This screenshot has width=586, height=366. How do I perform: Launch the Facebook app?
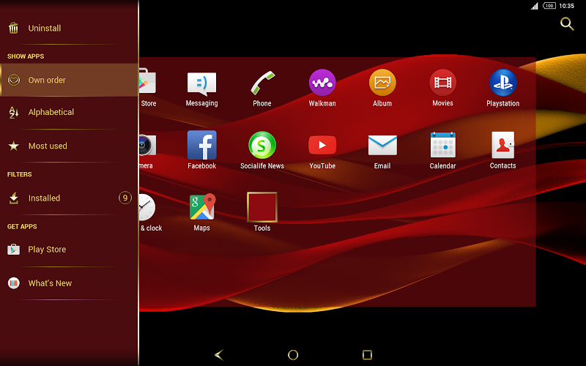tap(202, 150)
